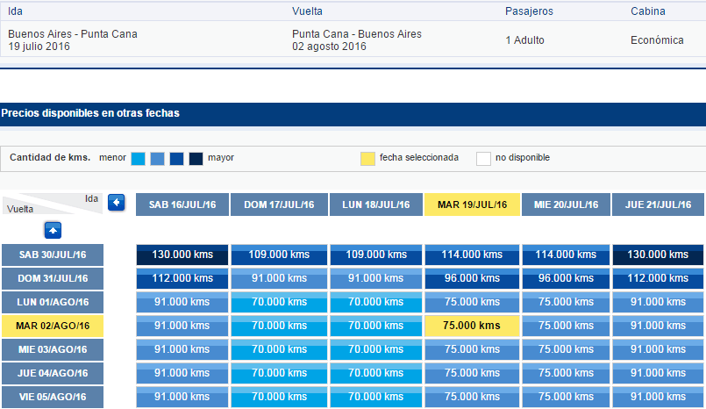
Task: Click the 19 julio 2016 departure date
Action: [x=39, y=47]
